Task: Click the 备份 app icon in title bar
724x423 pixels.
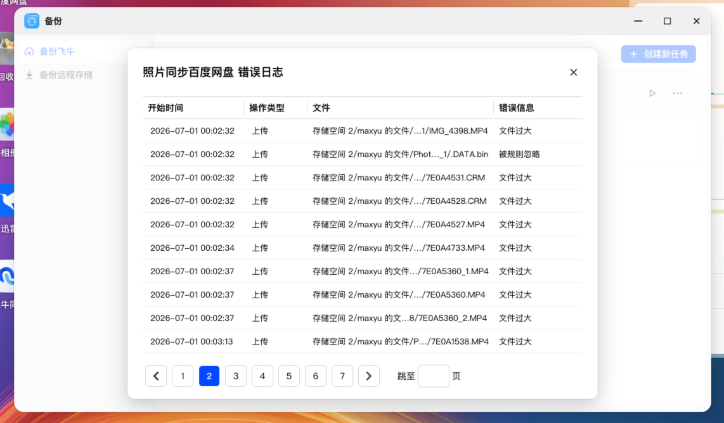Action: 32,22
